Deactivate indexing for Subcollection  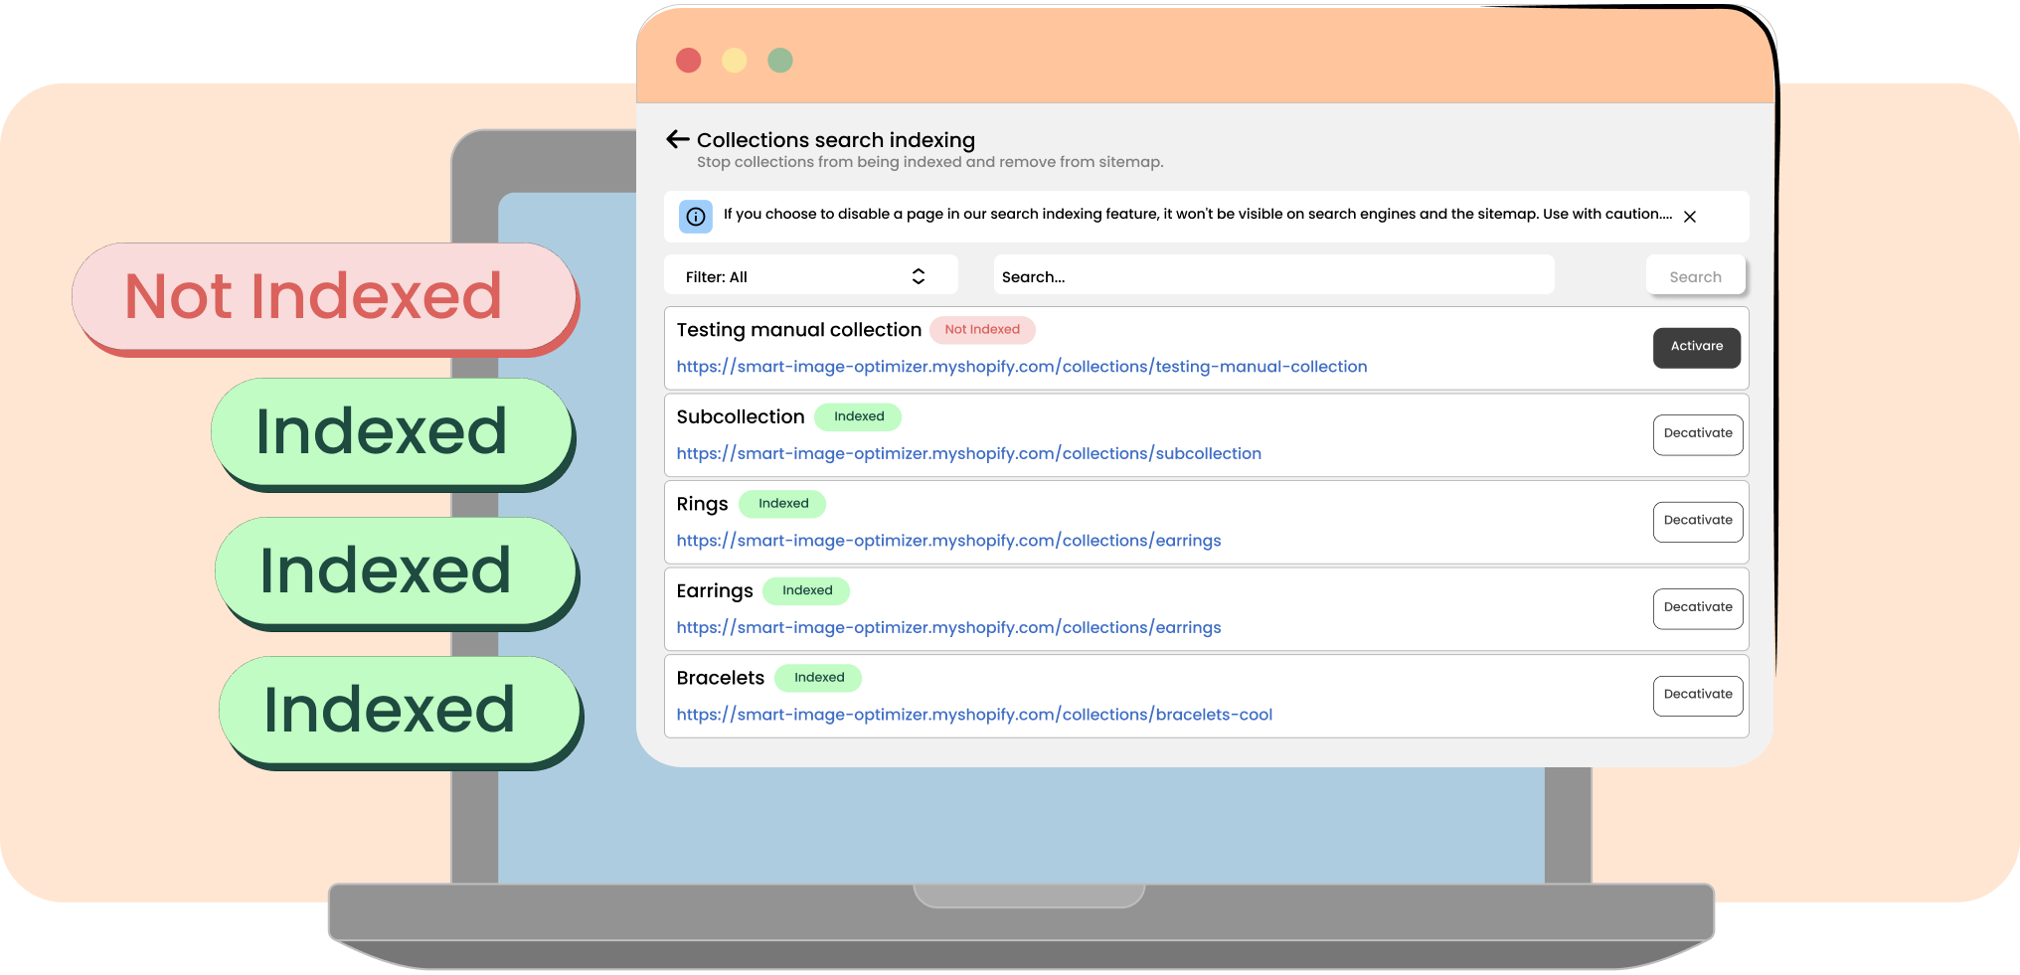click(1697, 433)
